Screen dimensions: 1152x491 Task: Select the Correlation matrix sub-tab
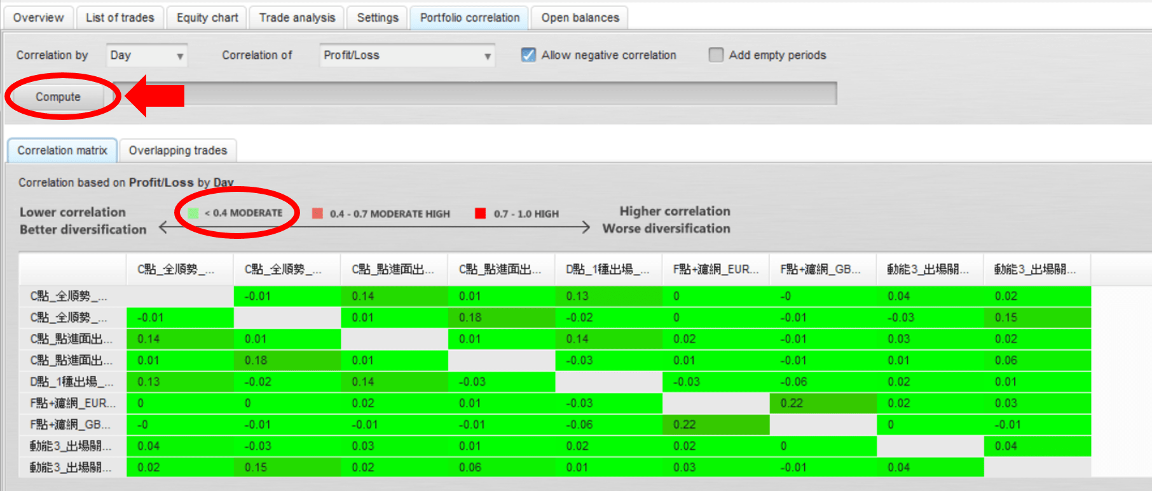point(62,151)
